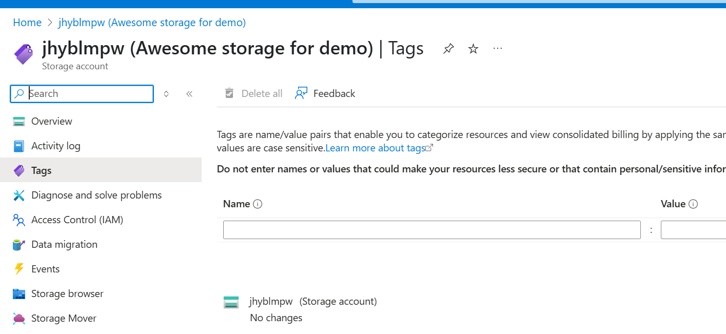Click the jhyblmpw breadcrumb link
This screenshot has width=726, height=334.
[152, 23]
